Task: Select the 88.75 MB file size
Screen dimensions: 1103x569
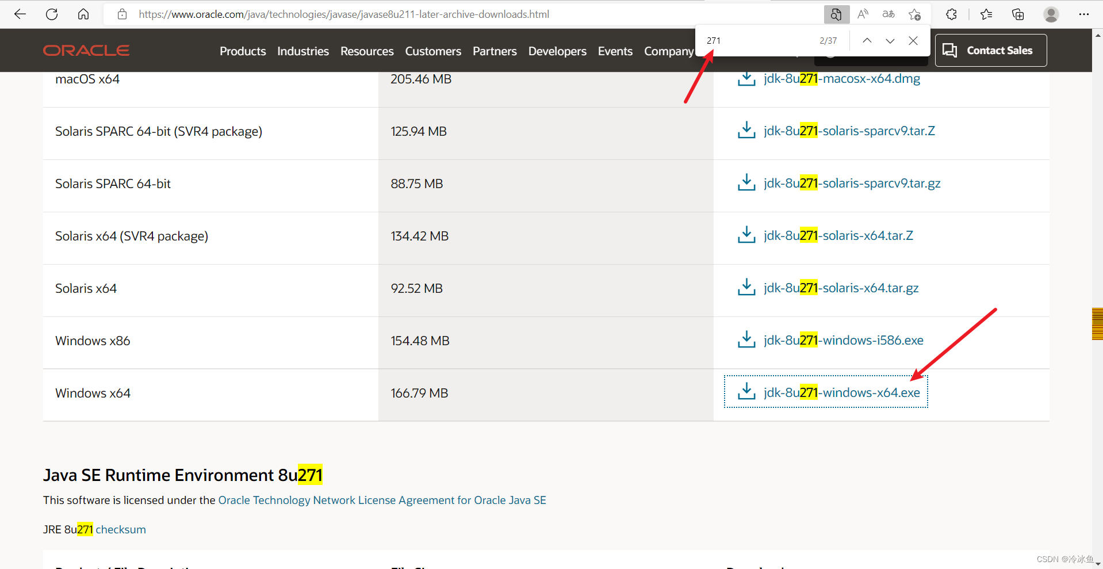Action: [x=417, y=184]
